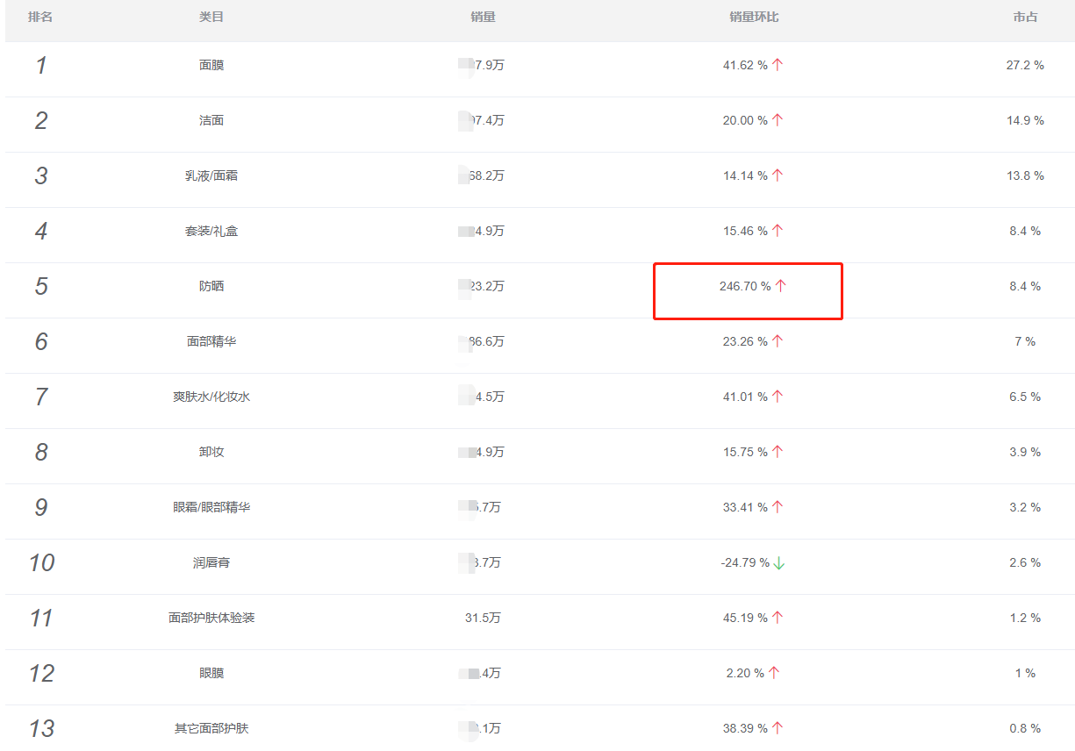Screen dimensions: 1075x751
Task: Click the up arrow beside 45.19 %
Action: 778,618
